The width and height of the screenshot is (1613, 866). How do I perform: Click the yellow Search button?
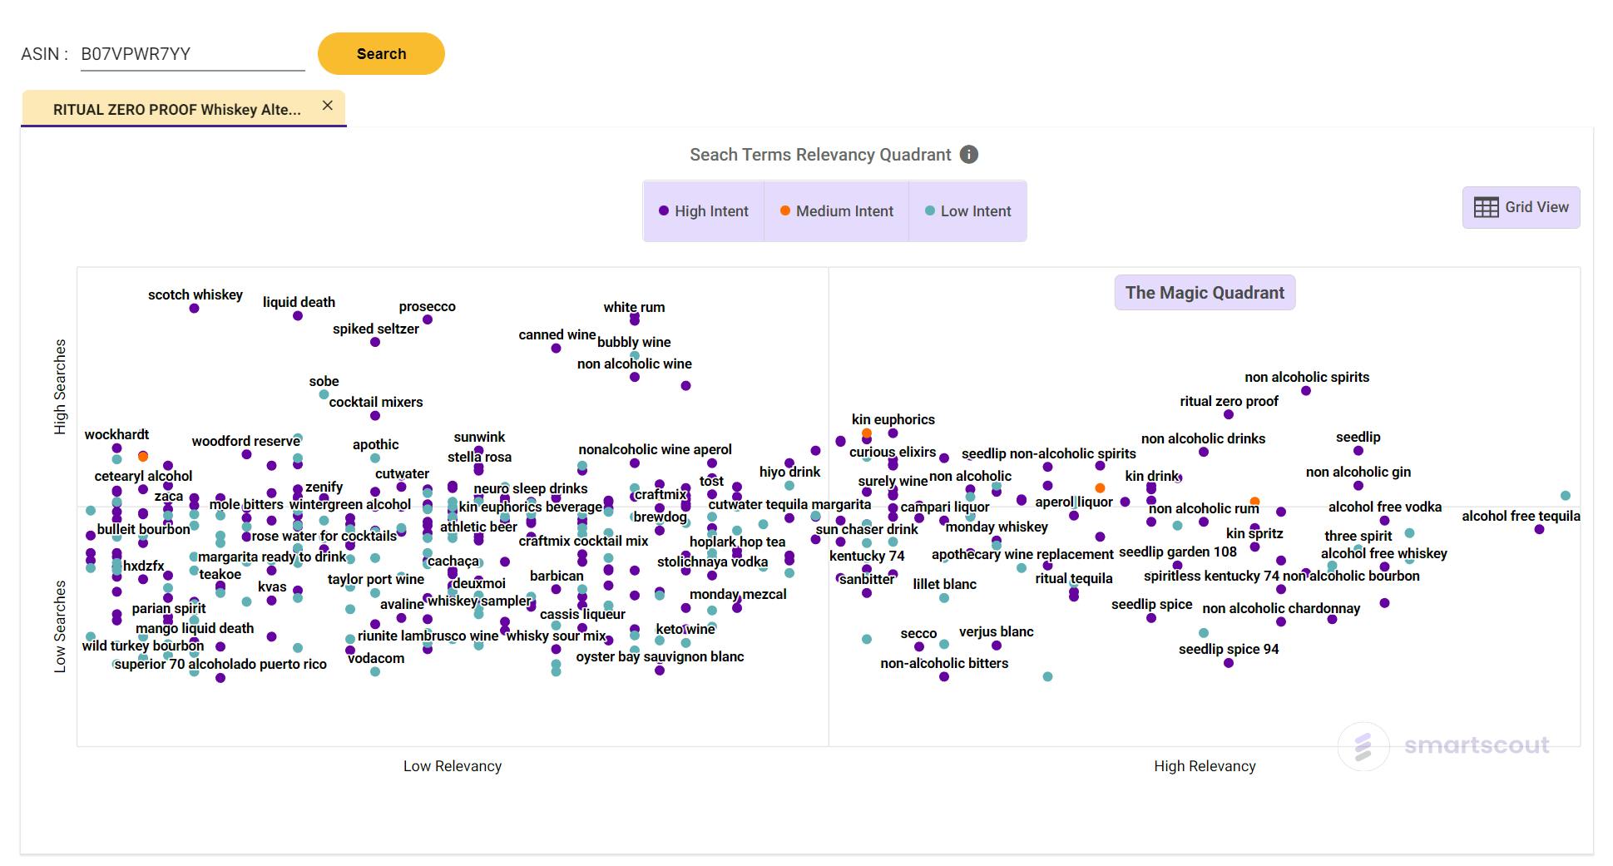381,54
